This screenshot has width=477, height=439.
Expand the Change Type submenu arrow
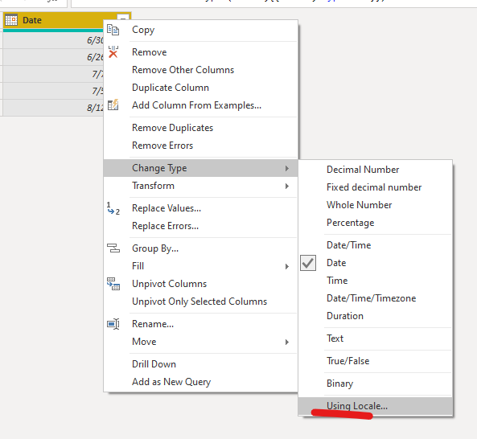tap(287, 168)
